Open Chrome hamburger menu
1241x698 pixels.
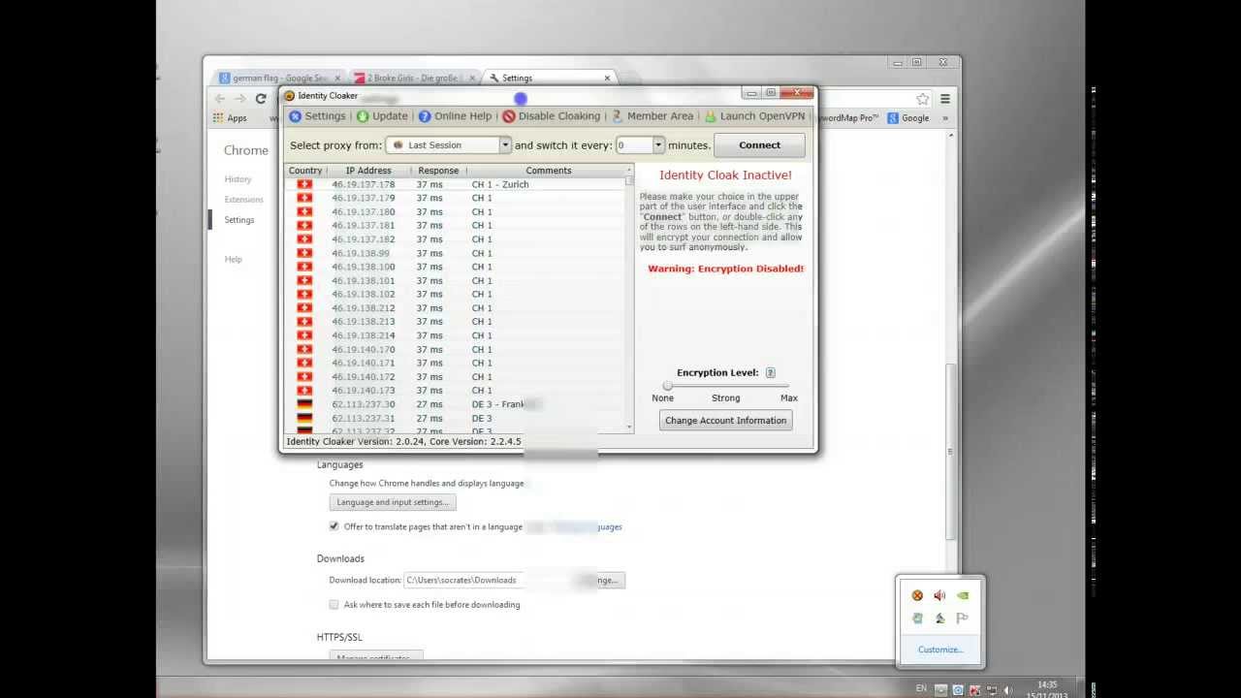coord(945,99)
